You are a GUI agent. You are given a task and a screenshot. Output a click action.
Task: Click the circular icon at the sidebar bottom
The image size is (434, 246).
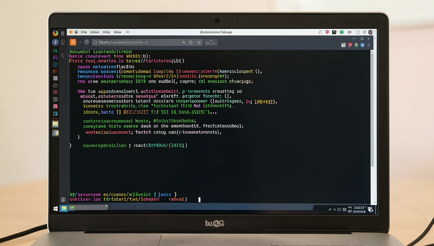(x=63, y=200)
